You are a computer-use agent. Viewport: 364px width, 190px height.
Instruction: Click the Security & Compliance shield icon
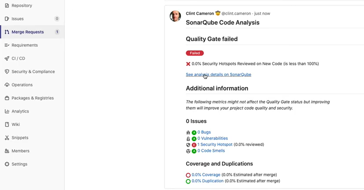(7, 72)
